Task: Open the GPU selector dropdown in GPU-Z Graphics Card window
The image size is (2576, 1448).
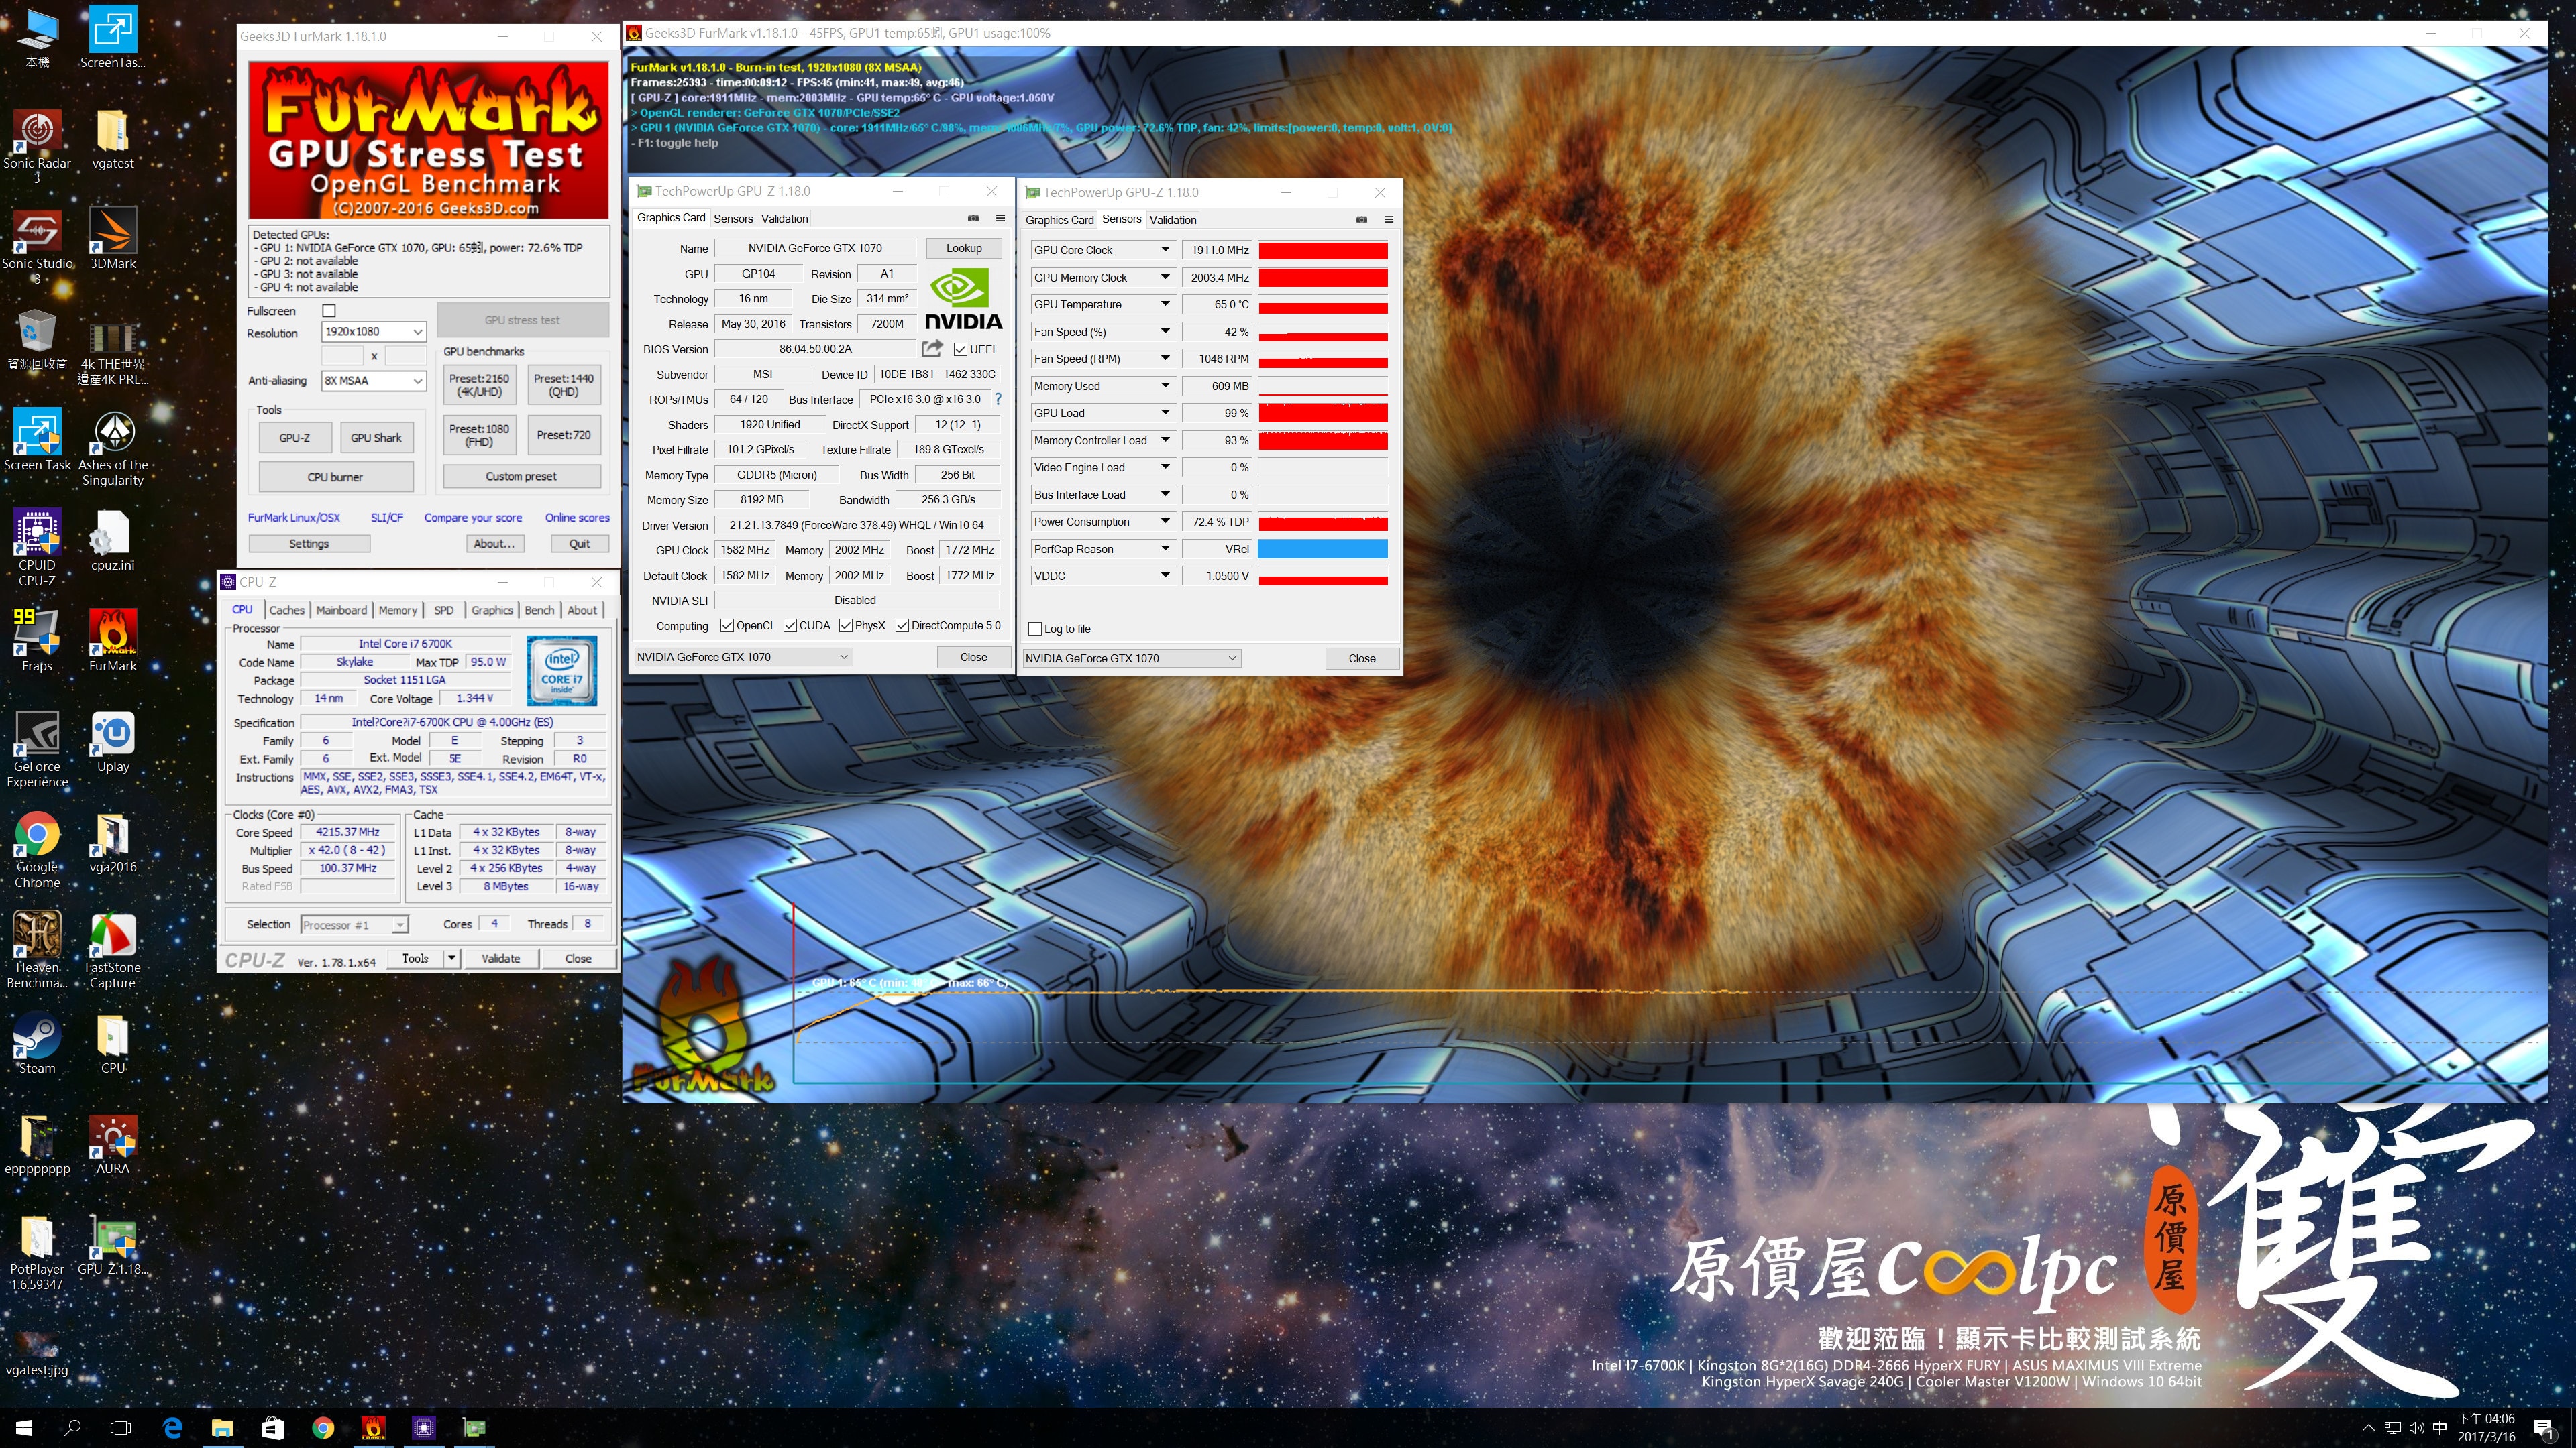Action: coord(743,656)
